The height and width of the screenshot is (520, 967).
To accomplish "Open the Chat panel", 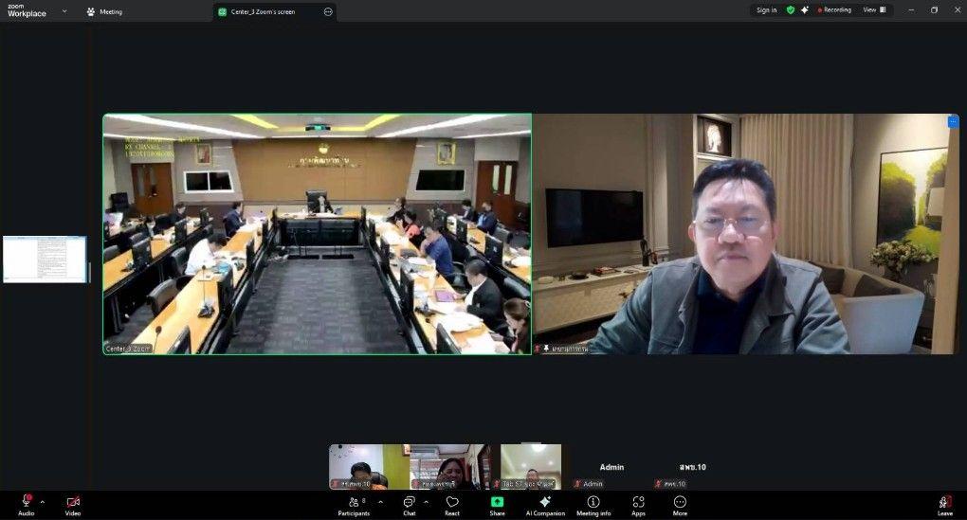I will (409, 503).
